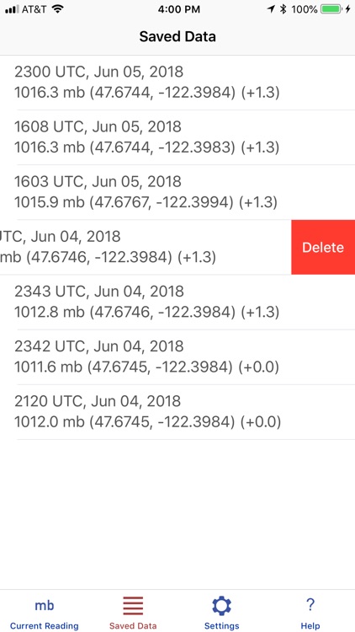
Task: Select the 2120 UTC Jun 04 entry
Action: pyautogui.click(x=177, y=412)
